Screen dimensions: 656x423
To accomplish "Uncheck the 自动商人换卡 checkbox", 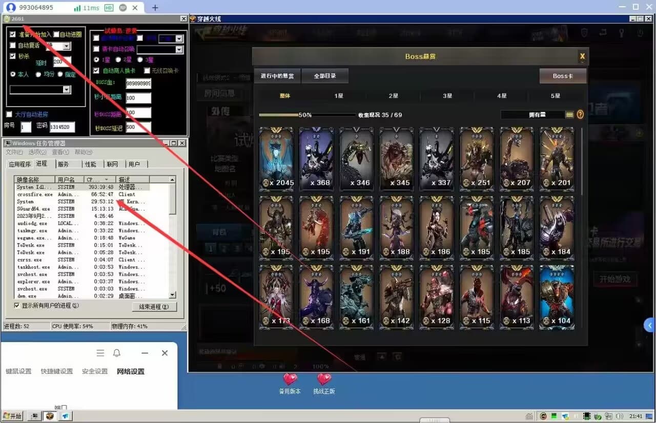I will pos(96,70).
